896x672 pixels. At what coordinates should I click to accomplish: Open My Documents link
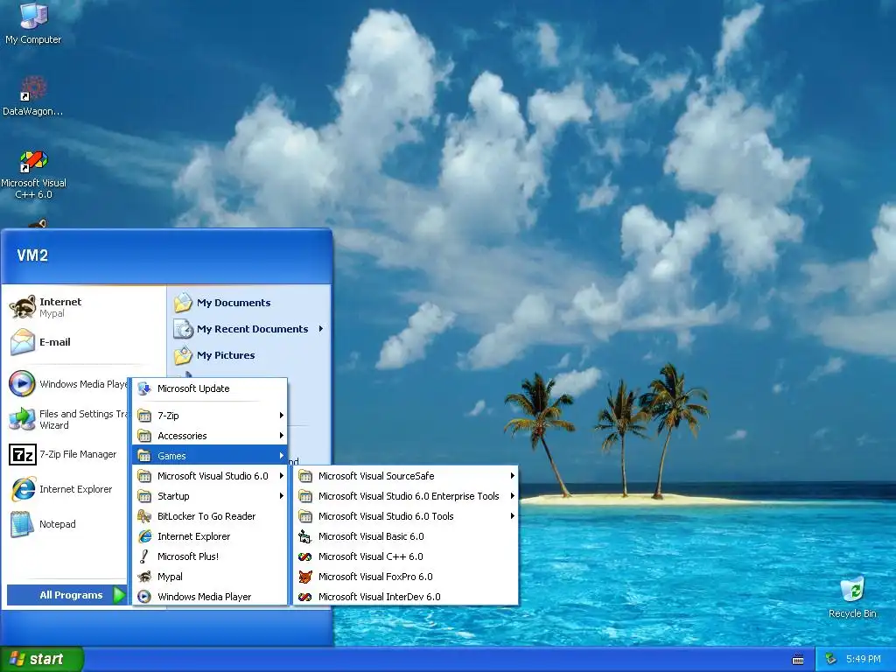[x=234, y=303]
